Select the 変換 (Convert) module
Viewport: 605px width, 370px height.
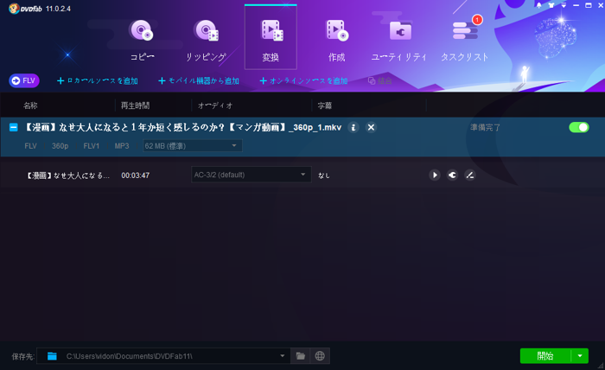point(271,37)
